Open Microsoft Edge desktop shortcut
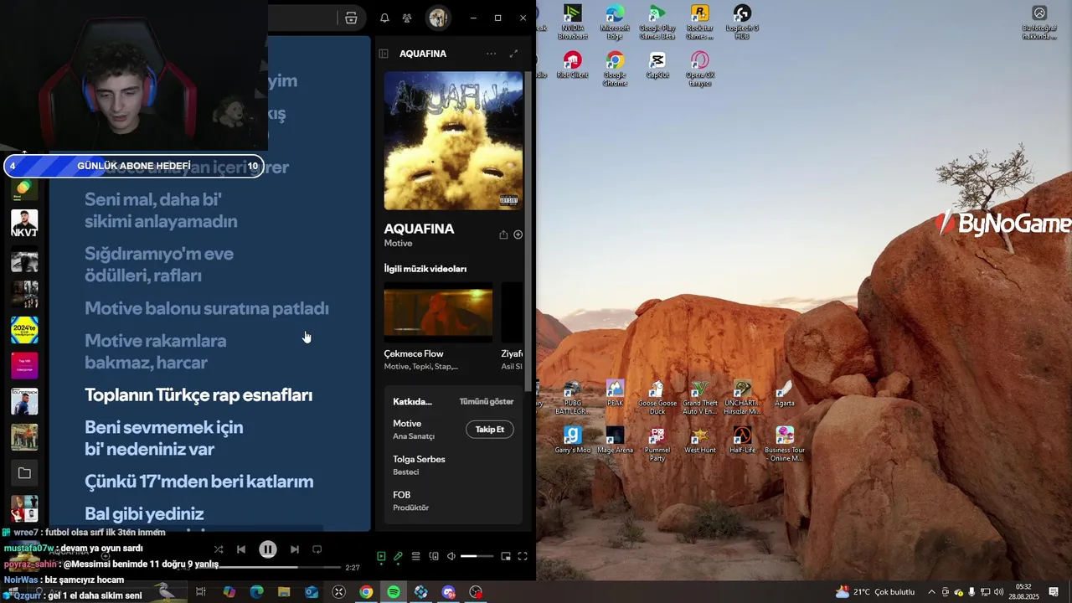1072x603 pixels. pos(615,23)
